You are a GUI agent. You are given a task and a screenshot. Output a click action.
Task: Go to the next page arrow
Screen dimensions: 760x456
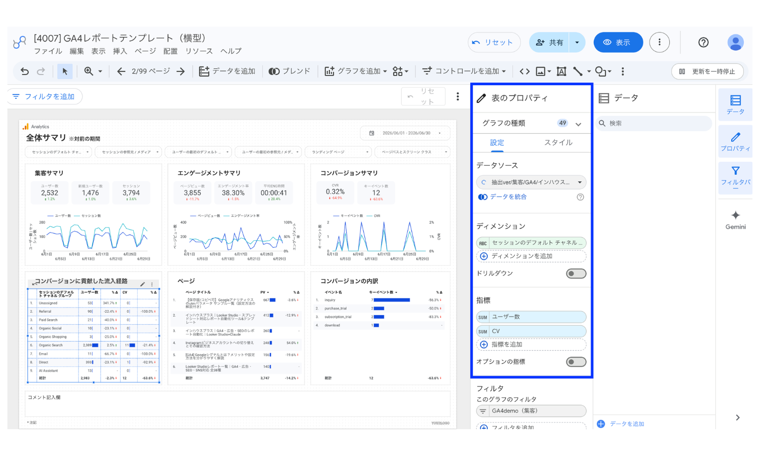pyautogui.click(x=180, y=71)
